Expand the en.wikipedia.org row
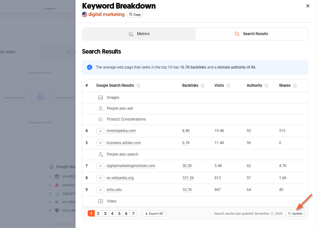This screenshot has width=317, height=228. pos(100,178)
